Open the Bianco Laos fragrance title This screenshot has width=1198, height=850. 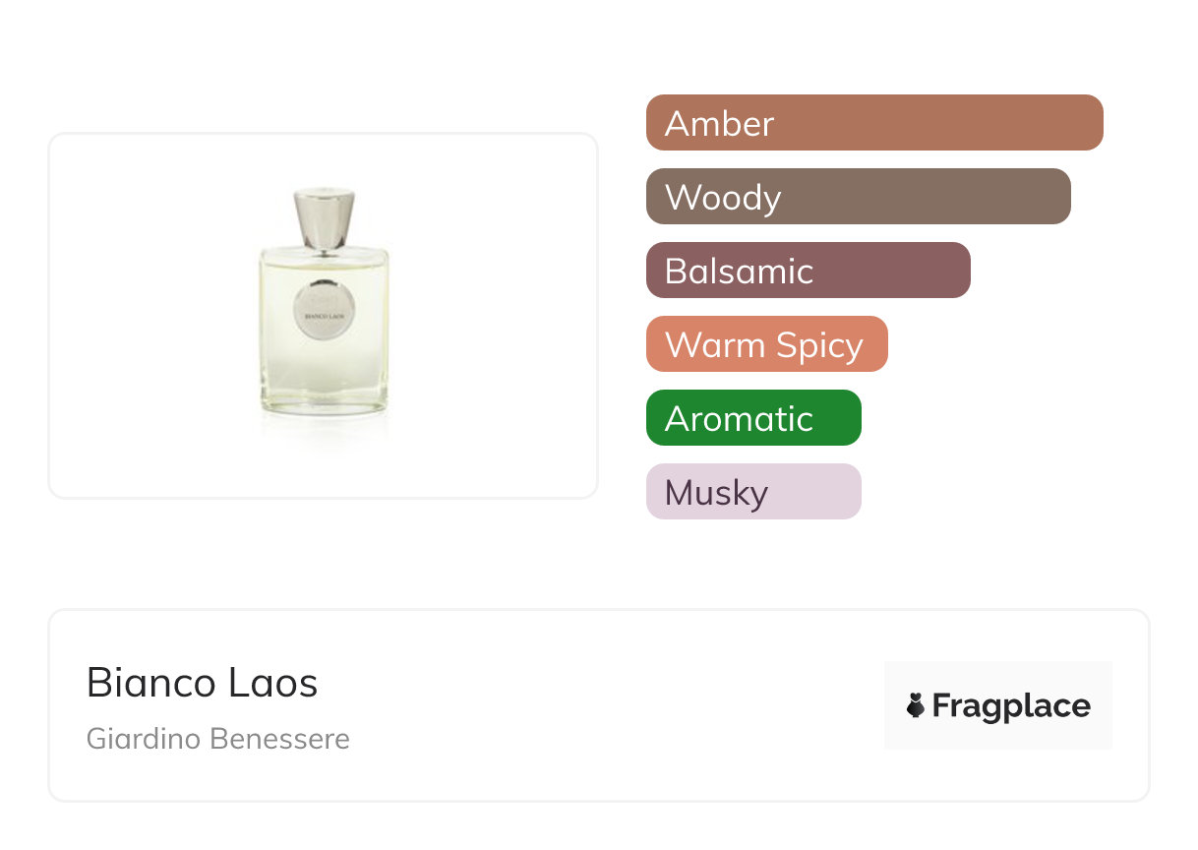202,682
